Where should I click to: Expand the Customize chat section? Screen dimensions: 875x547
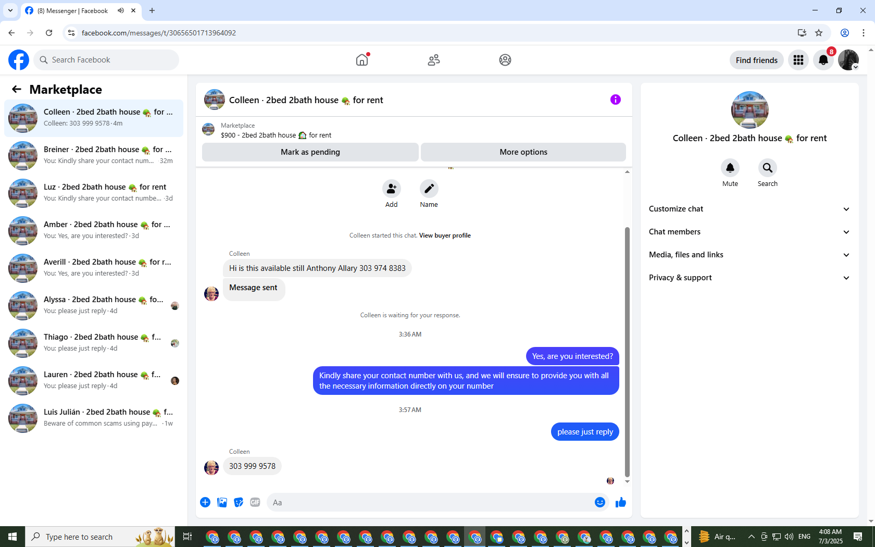point(749,209)
